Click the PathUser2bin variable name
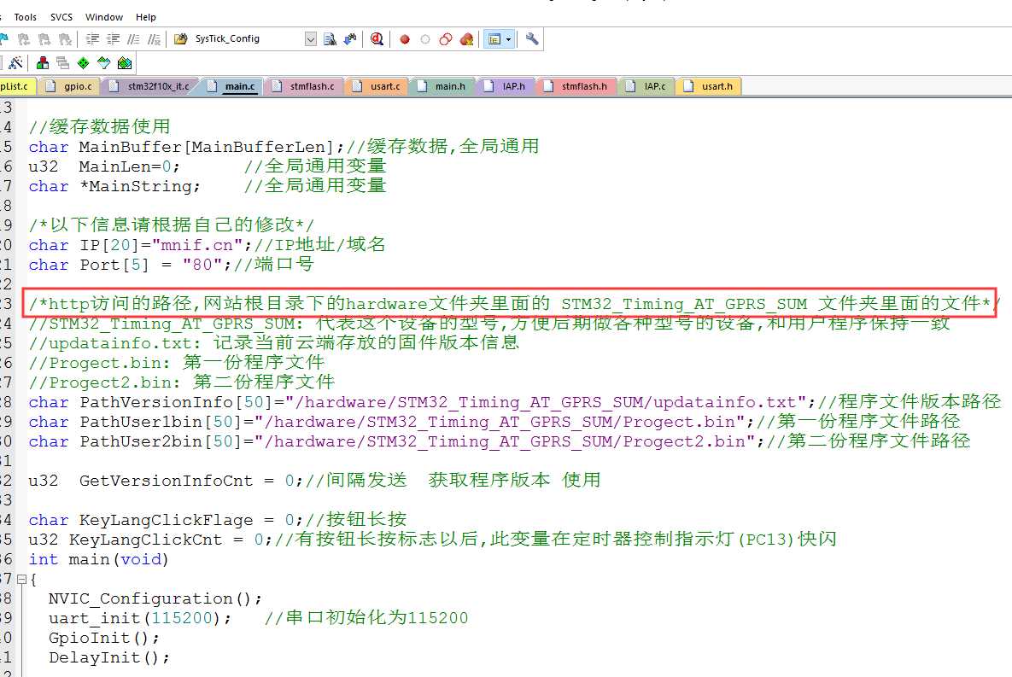This screenshot has height=677, width=1012. pyautogui.click(x=141, y=442)
